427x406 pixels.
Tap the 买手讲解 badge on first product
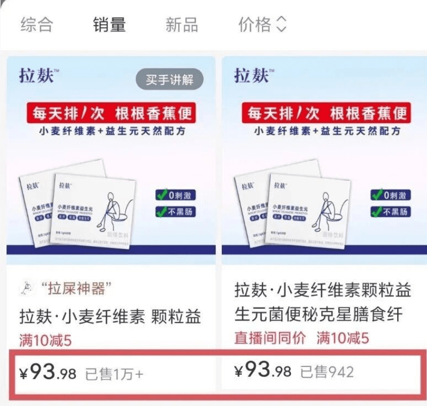pyautogui.click(x=169, y=80)
